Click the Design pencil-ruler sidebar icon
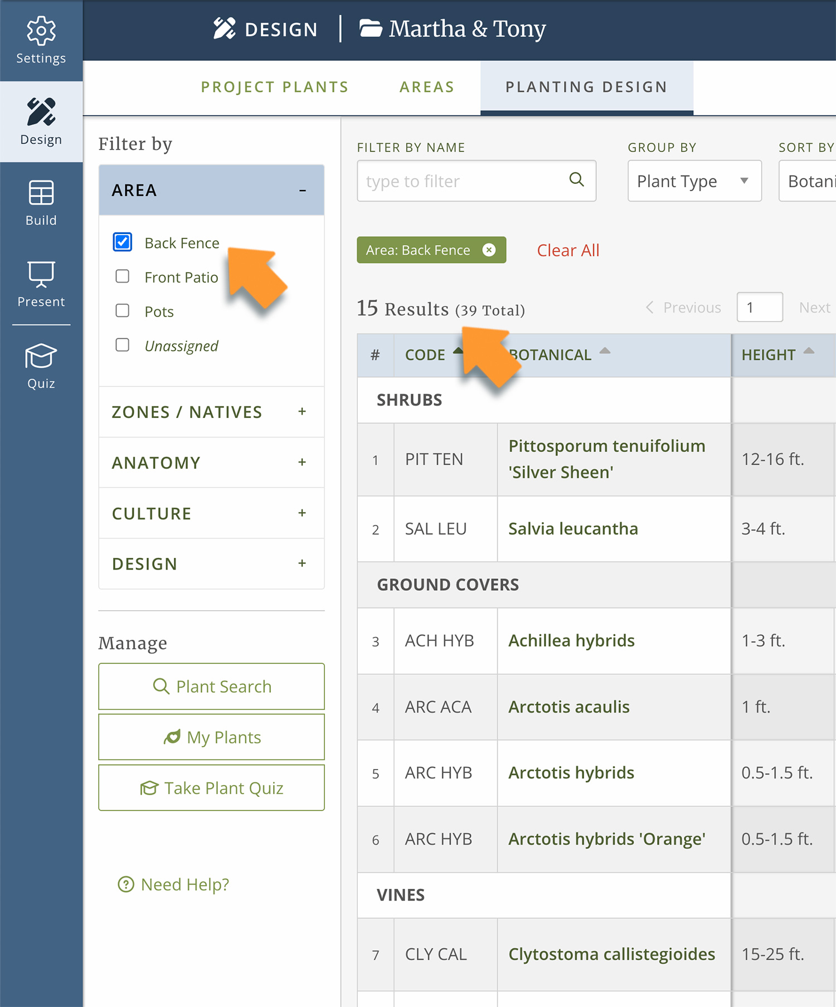 41,112
